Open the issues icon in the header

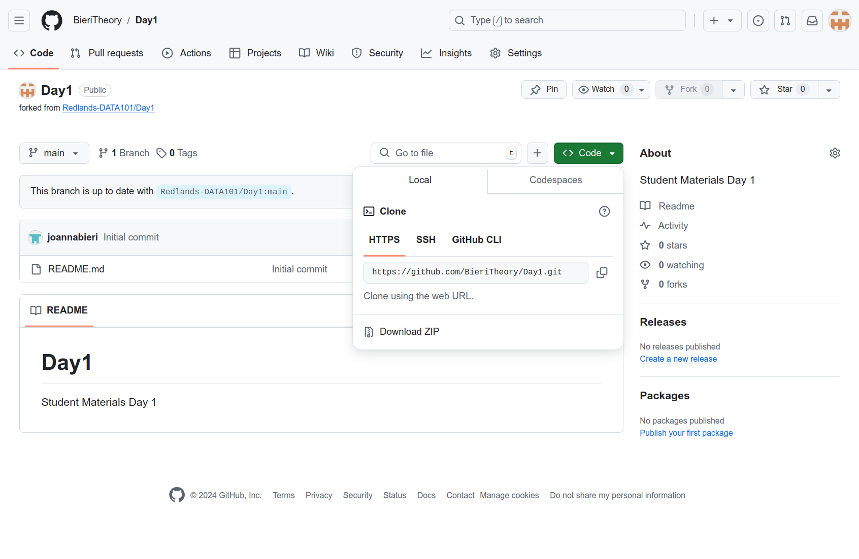(758, 20)
